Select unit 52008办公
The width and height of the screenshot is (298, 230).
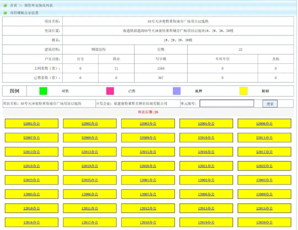pyautogui.click(x=90, y=138)
